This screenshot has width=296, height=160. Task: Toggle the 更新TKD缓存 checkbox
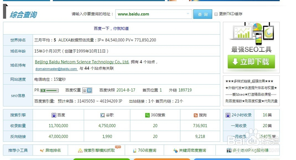tap(216, 14)
